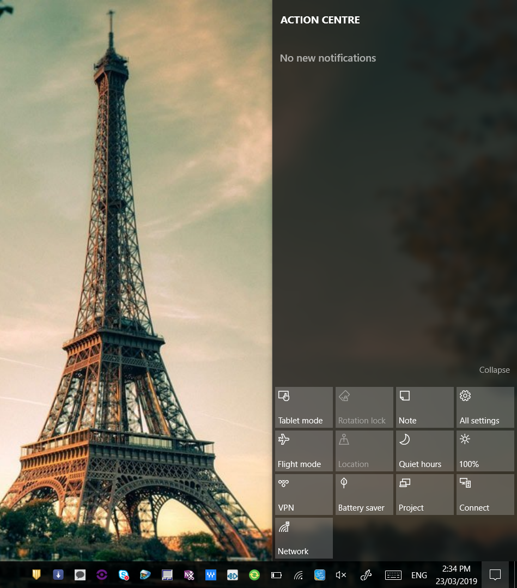Click the muted speaker volume tray icon
This screenshot has height=588, width=517.
[x=341, y=575]
